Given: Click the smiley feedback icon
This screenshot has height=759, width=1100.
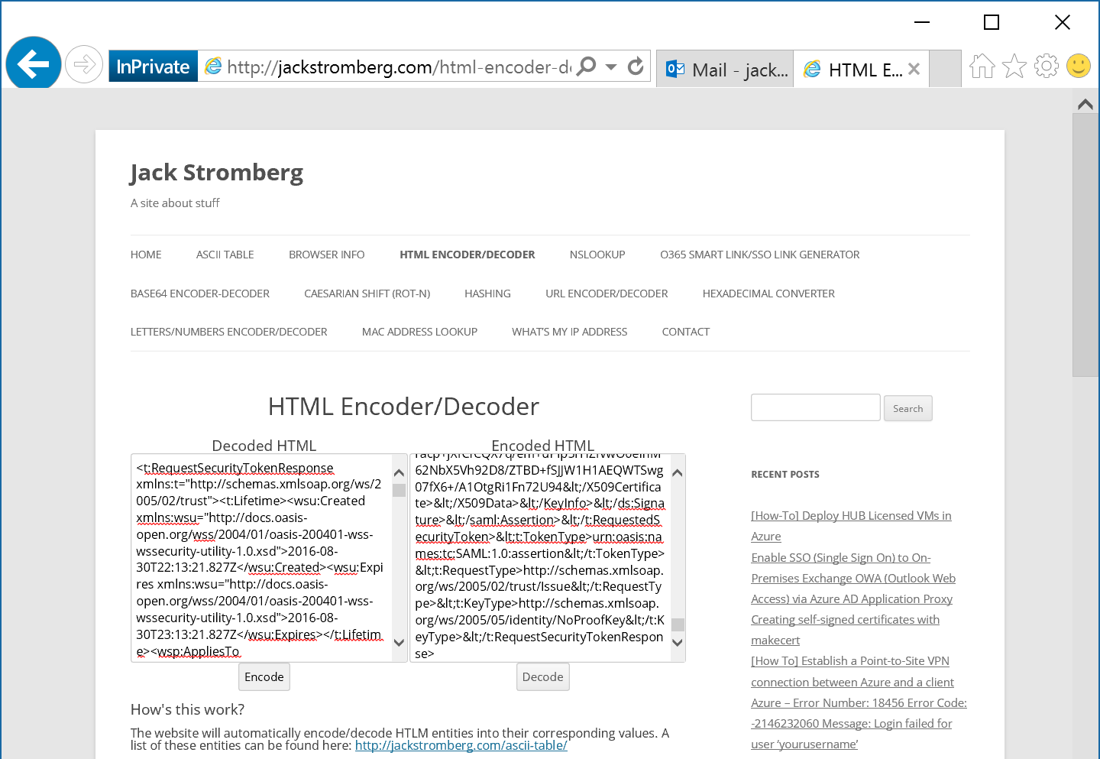Looking at the screenshot, I should 1079,66.
